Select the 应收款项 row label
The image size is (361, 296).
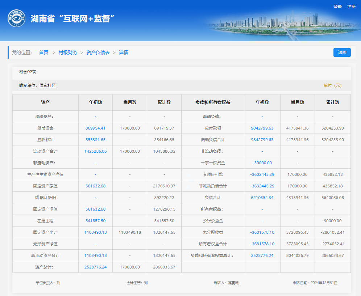[45, 140]
